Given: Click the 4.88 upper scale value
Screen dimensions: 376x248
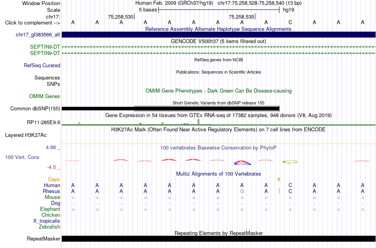Looking at the screenshot, I should 51,148.
